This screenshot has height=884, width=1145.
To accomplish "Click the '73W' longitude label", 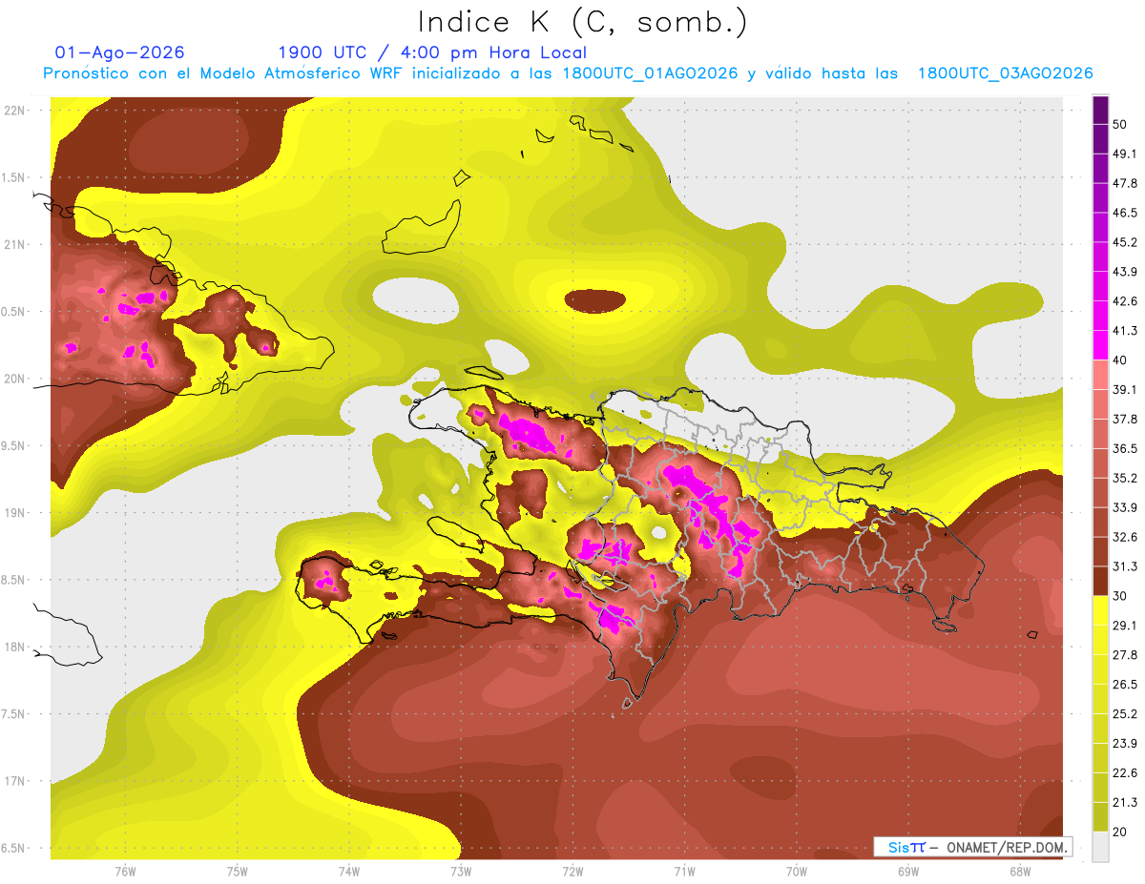I will 461,871.
